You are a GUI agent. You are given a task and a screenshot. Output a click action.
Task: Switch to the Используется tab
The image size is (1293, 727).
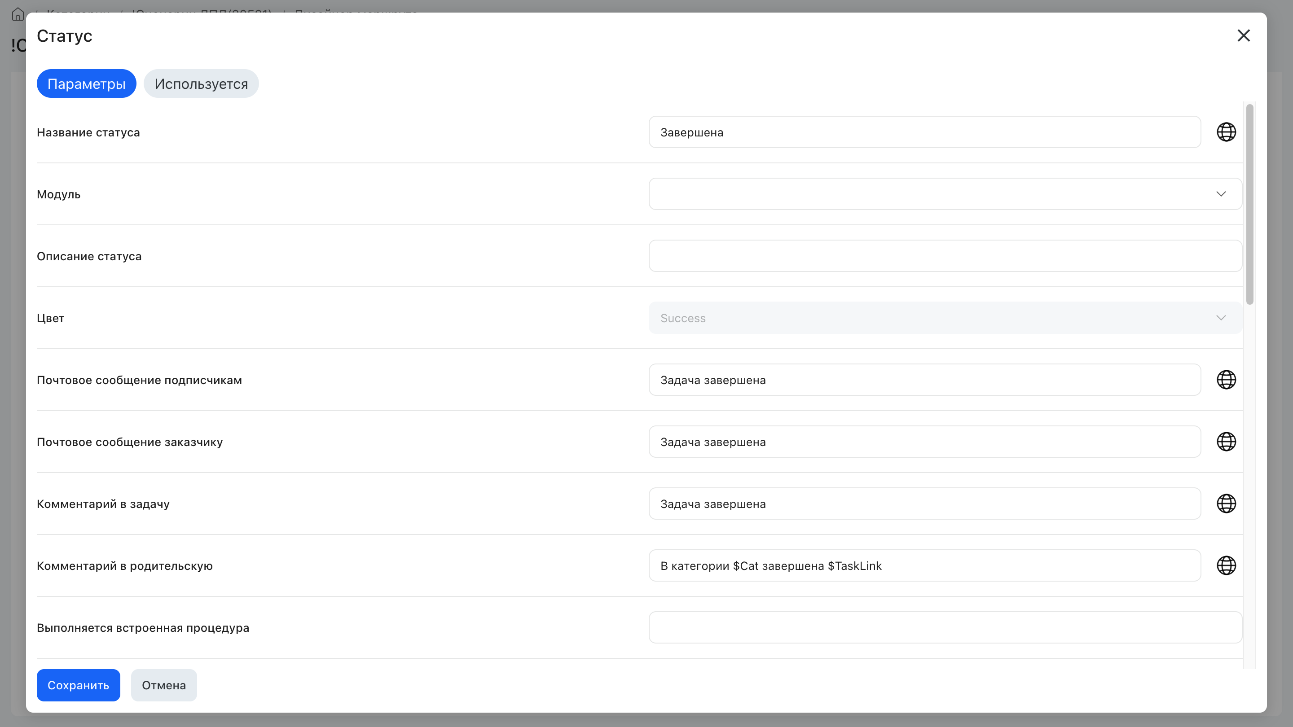pos(201,84)
